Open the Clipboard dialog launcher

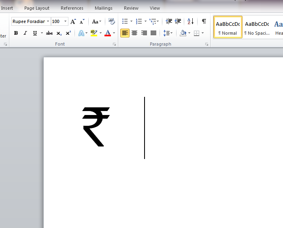coord(5,44)
